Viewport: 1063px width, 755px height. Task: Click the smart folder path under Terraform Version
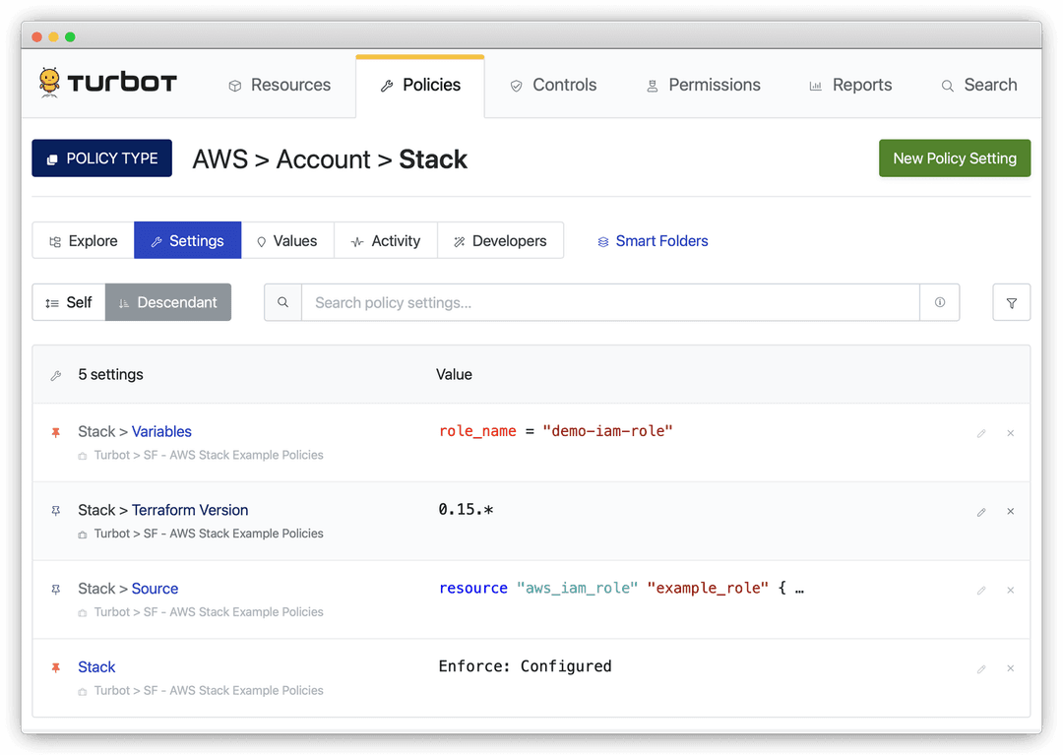[208, 535]
